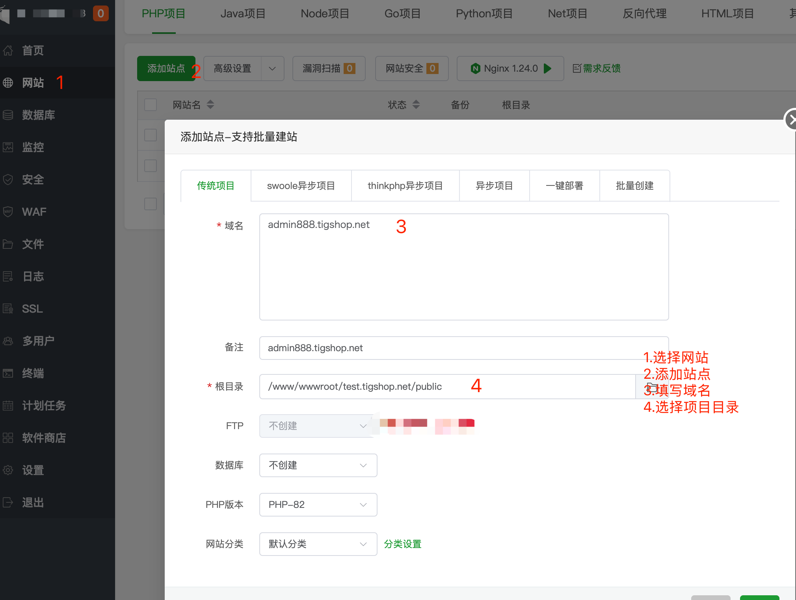This screenshot has width=796, height=600.
Task: Select the 传统项目 tab in dialog
Action: click(x=216, y=186)
